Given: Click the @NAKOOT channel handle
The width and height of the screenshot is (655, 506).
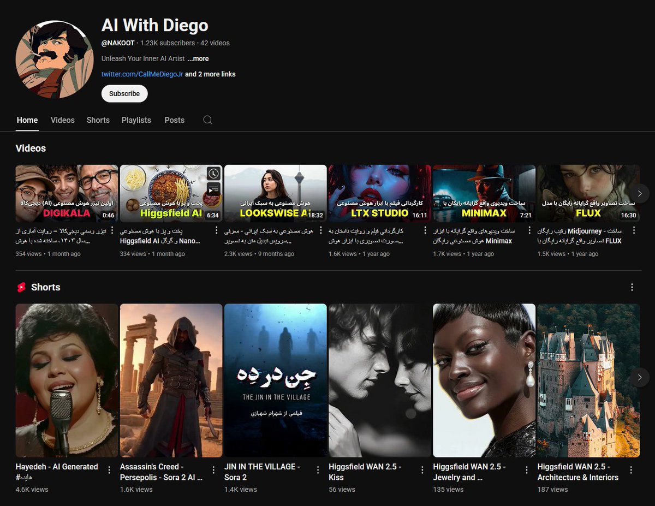Looking at the screenshot, I should pos(118,43).
